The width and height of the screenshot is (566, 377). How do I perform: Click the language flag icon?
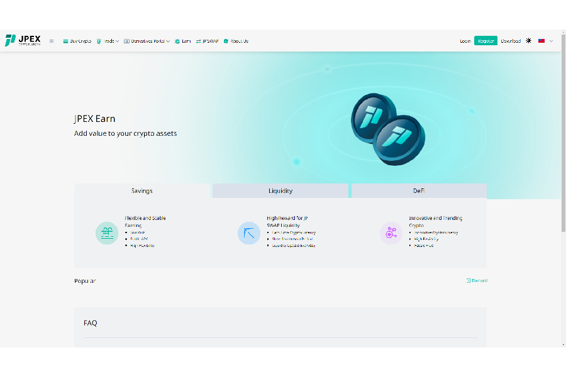click(x=541, y=41)
